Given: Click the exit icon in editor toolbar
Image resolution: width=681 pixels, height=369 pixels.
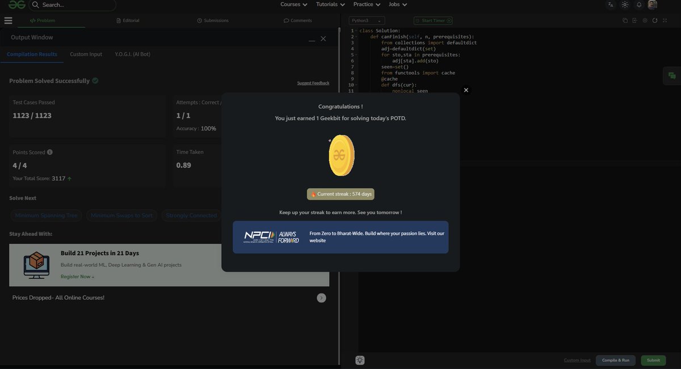Looking at the screenshot, I should coord(635,20).
